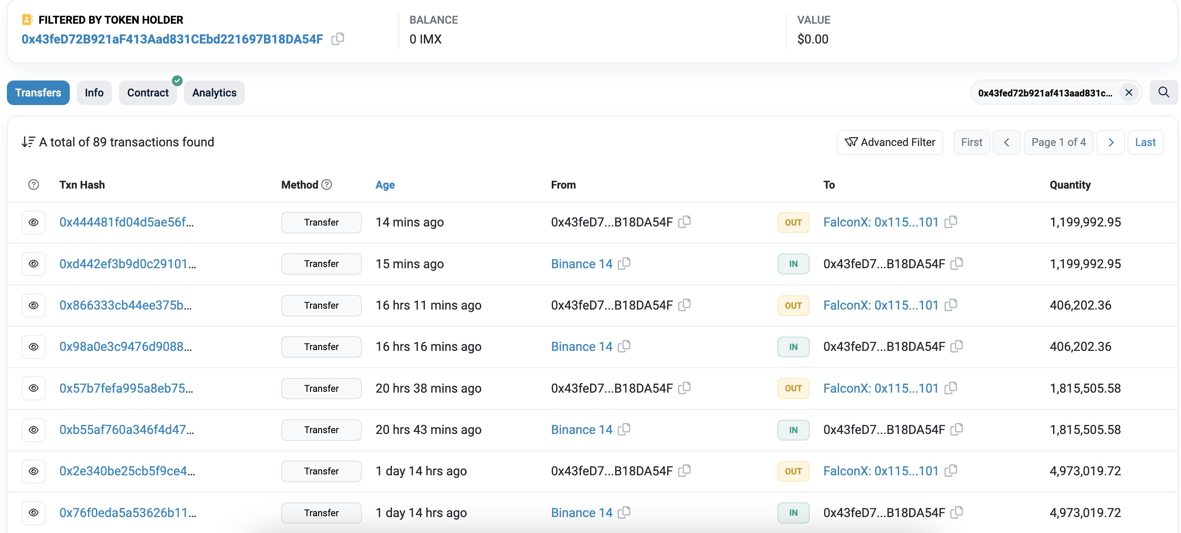Open the Advanced Filter
The image size is (1181, 533).
890,143
